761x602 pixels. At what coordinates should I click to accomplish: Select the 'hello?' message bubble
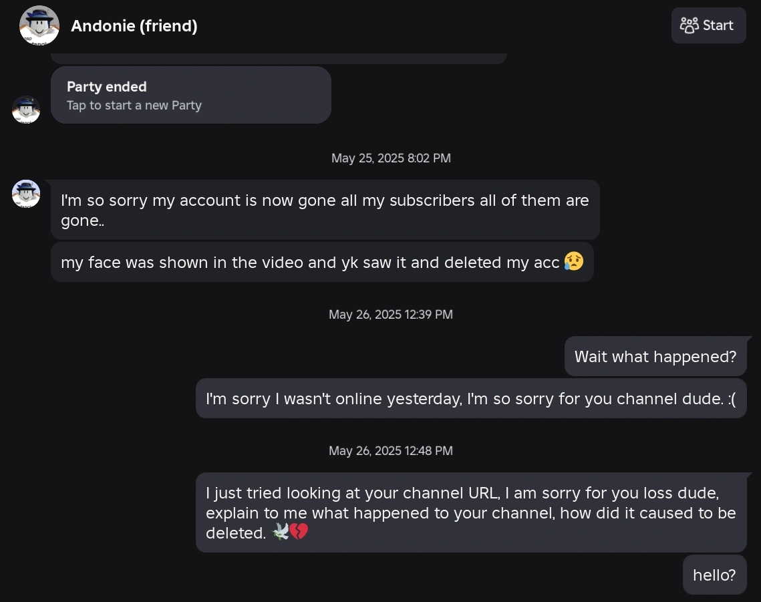[714, 575]
